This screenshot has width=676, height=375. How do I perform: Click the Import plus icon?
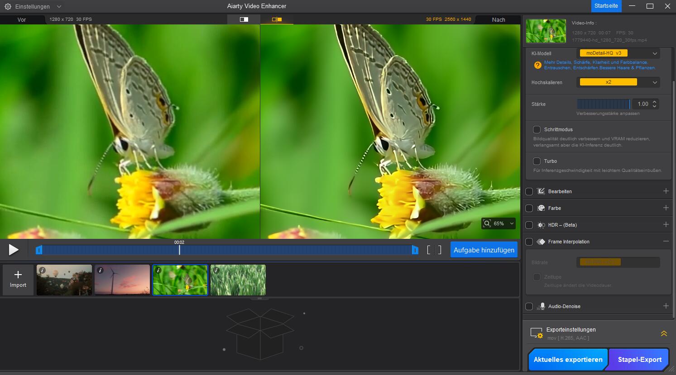(18, 275)
